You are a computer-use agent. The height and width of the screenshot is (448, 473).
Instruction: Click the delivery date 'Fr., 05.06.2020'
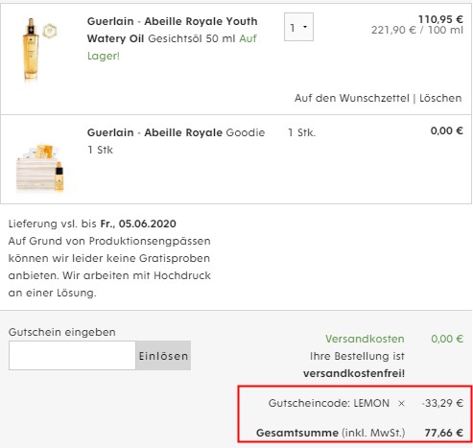pos(138,224)
